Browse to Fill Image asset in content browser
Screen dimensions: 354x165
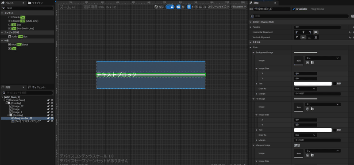point(312,109)
